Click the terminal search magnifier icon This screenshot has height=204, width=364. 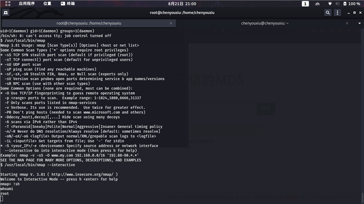coord(328,13)
